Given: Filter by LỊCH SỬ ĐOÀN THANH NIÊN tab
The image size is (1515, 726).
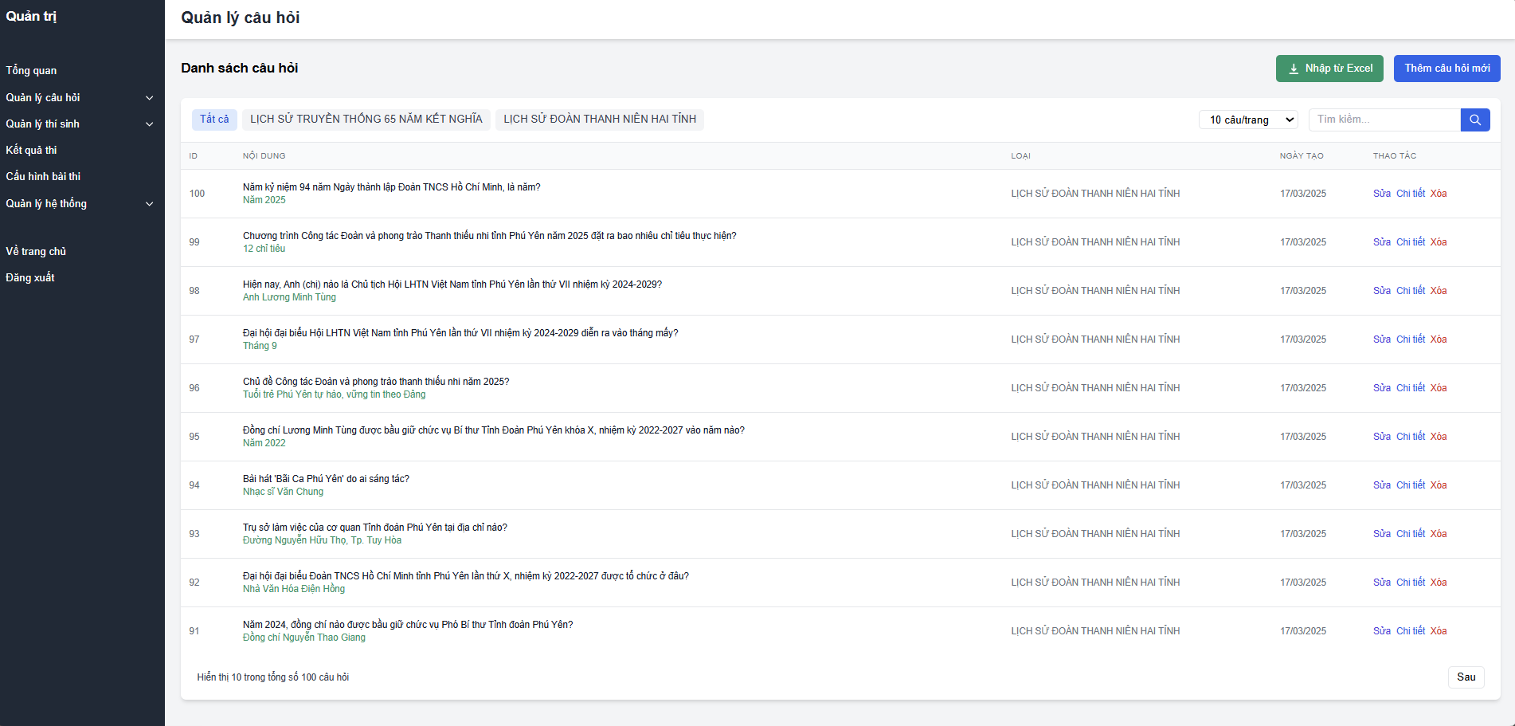Looking at the screenshot, I should pos(599,120).
